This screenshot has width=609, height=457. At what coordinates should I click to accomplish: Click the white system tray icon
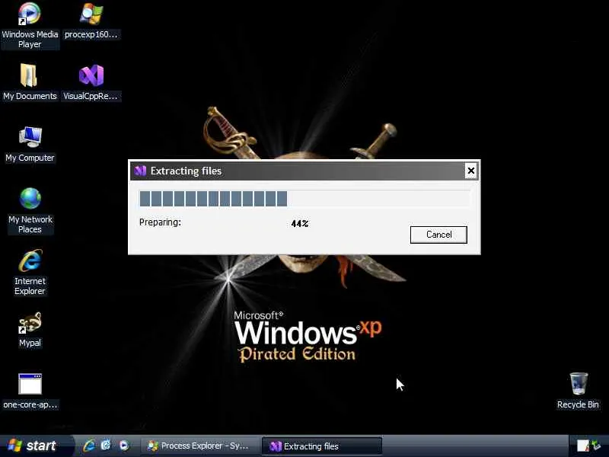point(582,446)
